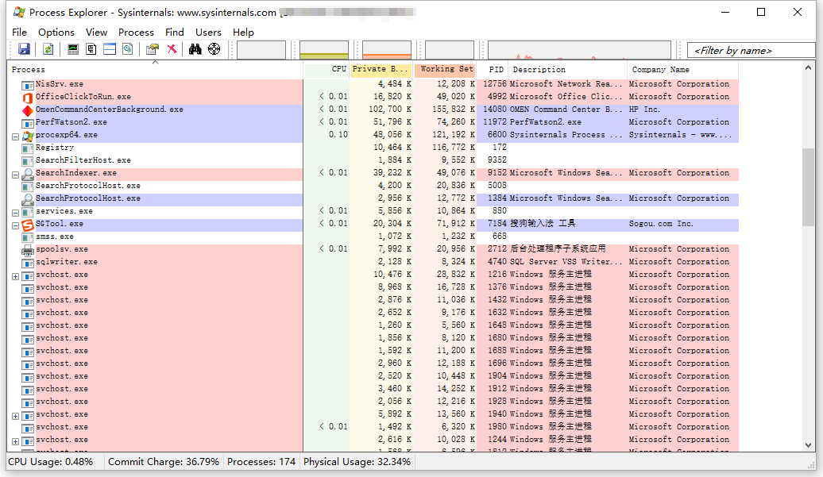Screen dimensions: 823x477
Task: Sort by the PID column header
Action: tap(497, 69)
